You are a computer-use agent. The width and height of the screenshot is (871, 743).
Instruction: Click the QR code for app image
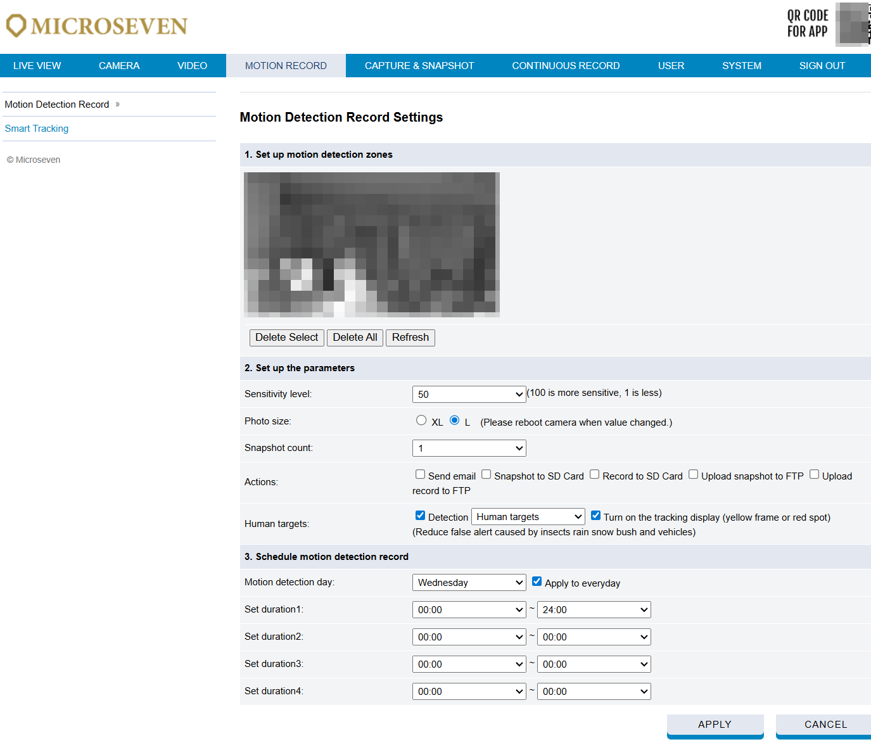click(x=852, y=24)
